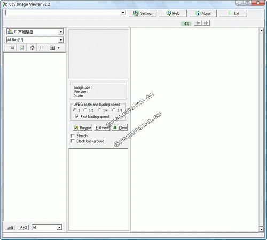The width and height of the screenshot is (267, 240).
Task: Refresh the file list icon
Action: [22, 47]
